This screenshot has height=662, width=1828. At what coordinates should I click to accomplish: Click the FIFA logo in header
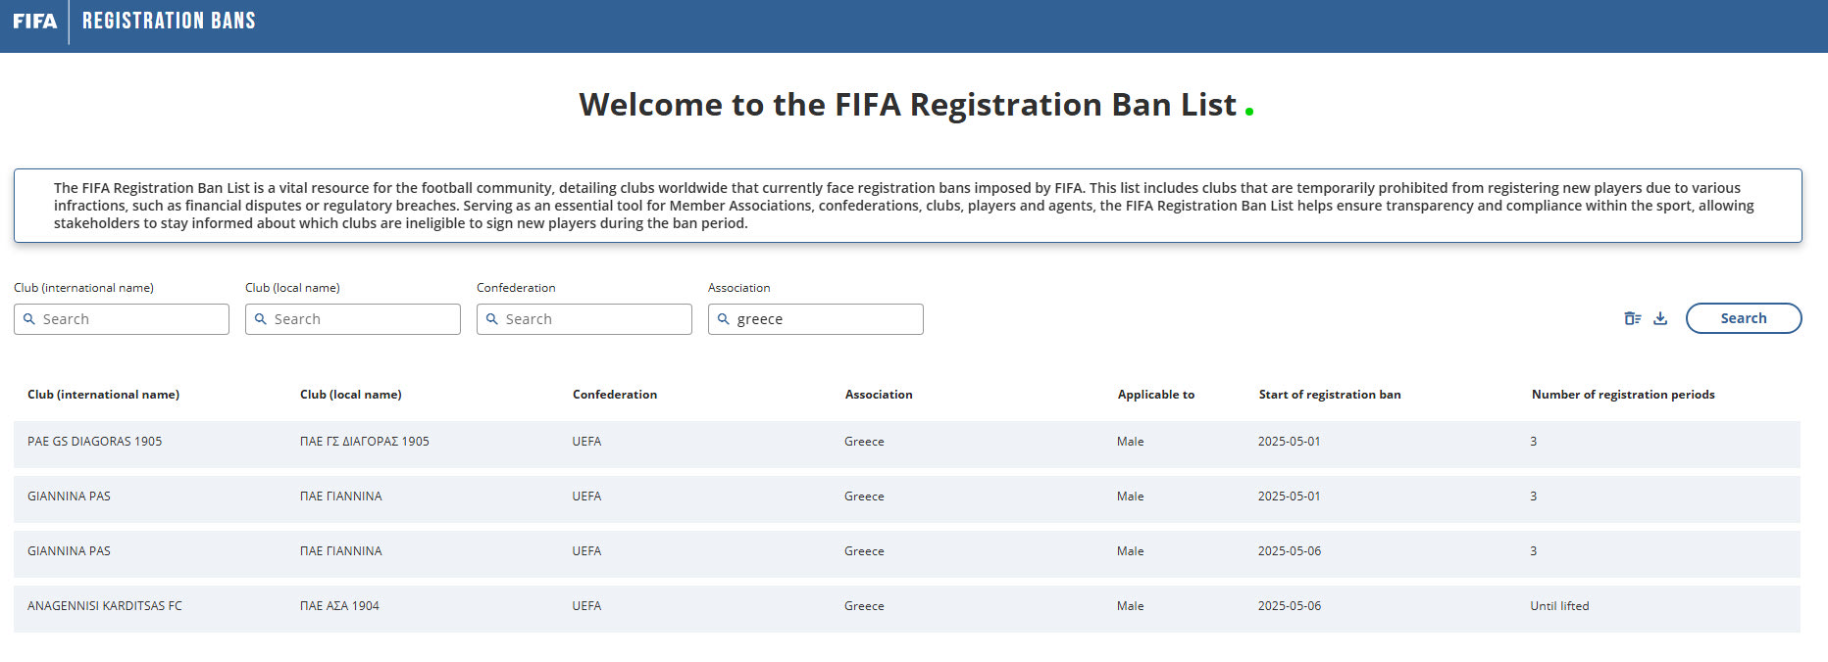[35, 21]
